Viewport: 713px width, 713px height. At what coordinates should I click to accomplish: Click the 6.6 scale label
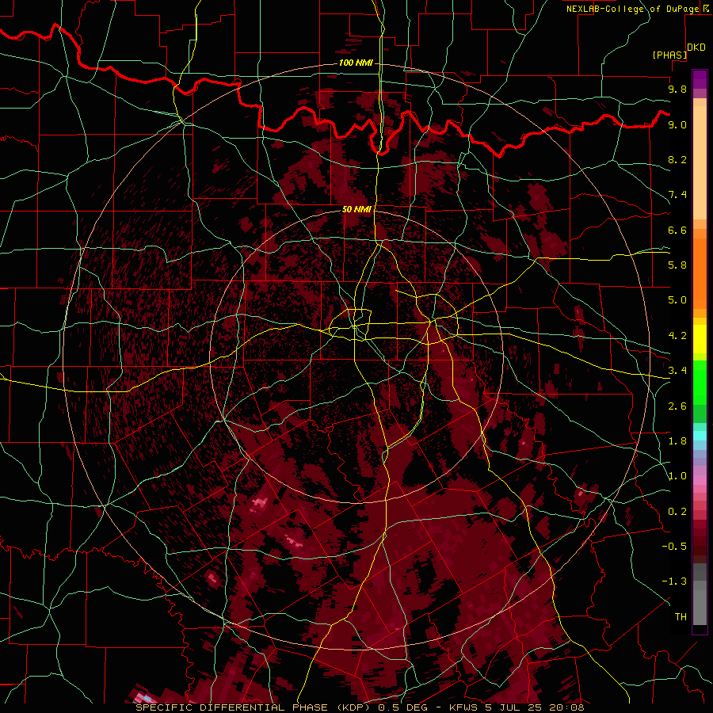pyautogui.click(x=677, y=230)
